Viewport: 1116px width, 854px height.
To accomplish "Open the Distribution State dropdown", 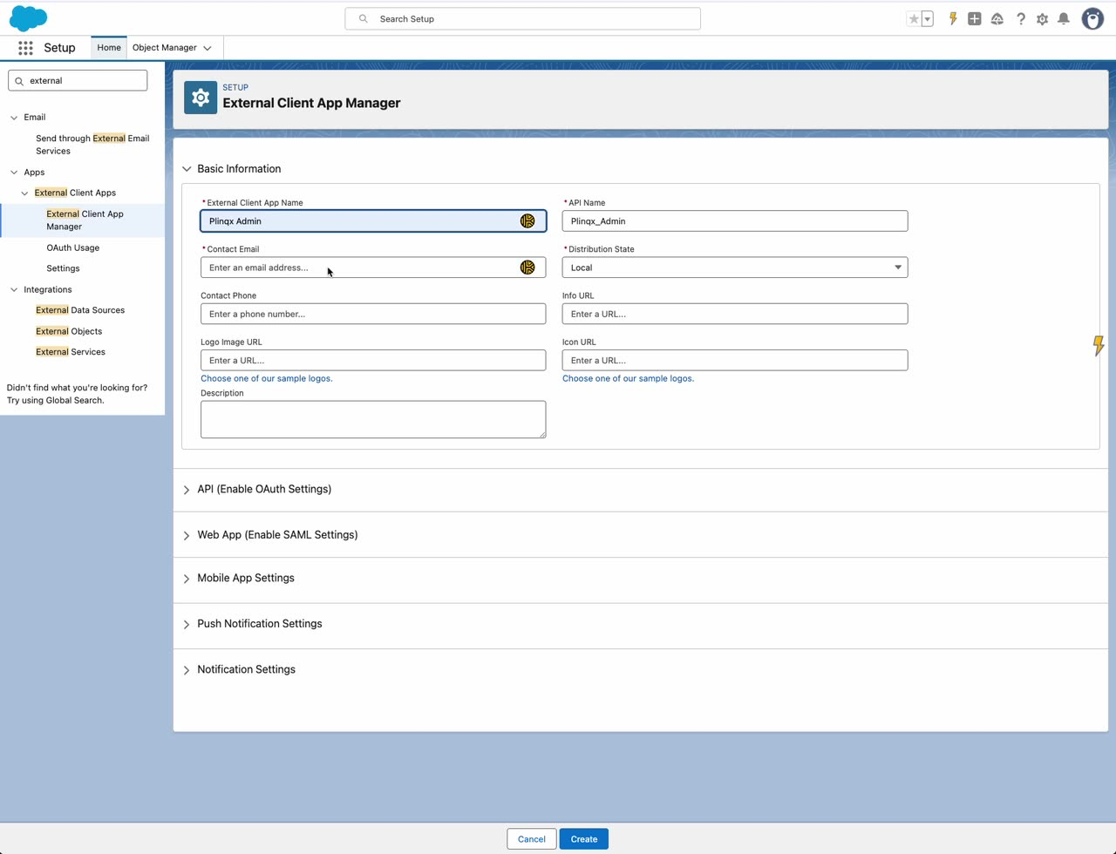I will pyautogui.click(x=735, y=268).
